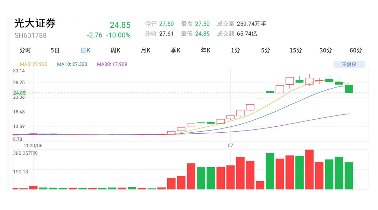378x210 pixels.
Task: Click the MA5: 27.936 indicator label
Action: [34, 64]
